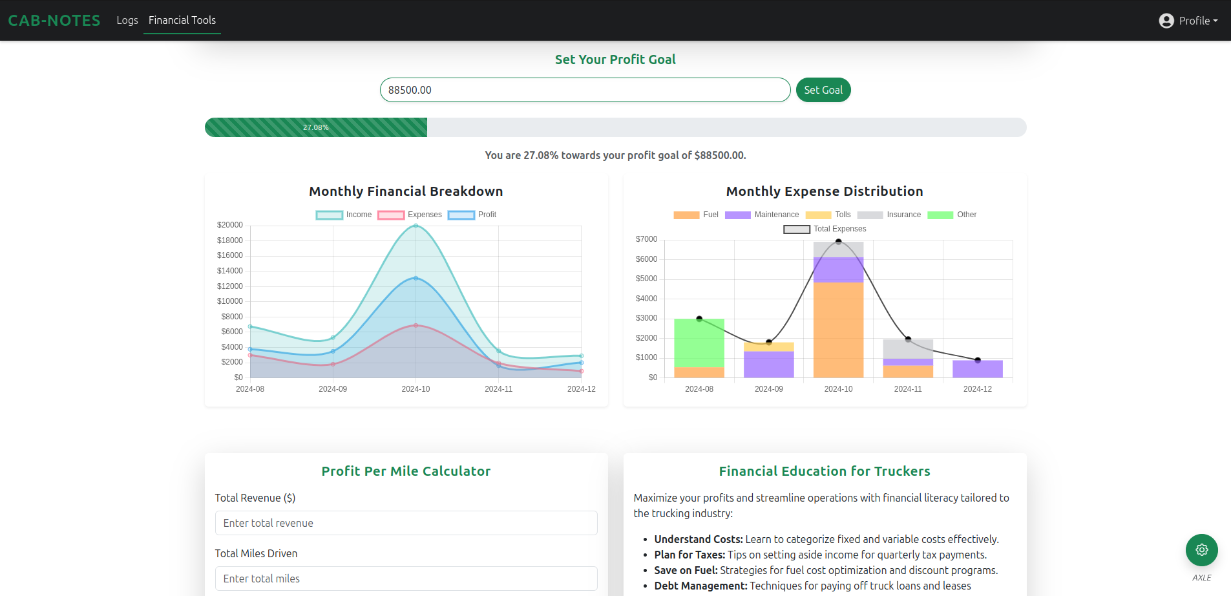
Task: Toggle the Insurance legend item
Action: click(889, 215)
